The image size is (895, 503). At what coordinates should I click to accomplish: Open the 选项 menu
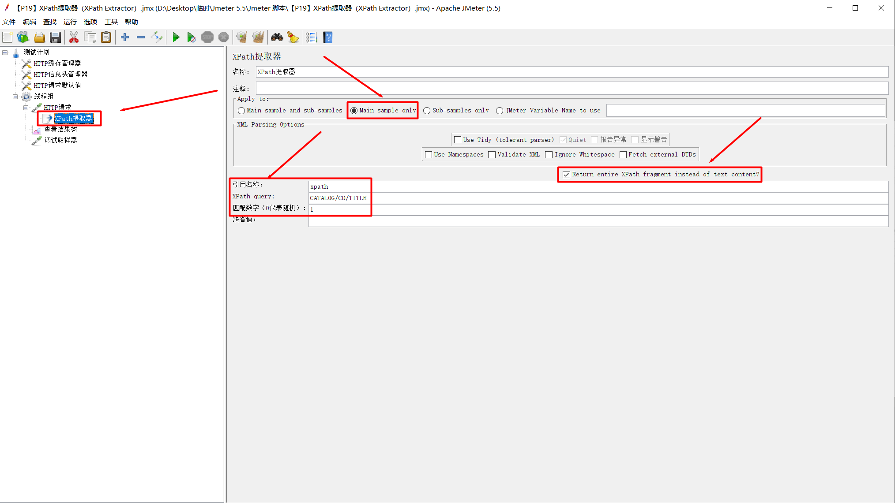click(x=90, y=22)
